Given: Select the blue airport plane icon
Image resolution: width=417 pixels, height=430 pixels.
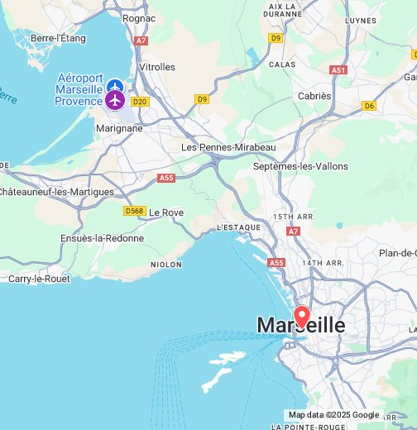Looking at the screenshot, I should point(115,86).
